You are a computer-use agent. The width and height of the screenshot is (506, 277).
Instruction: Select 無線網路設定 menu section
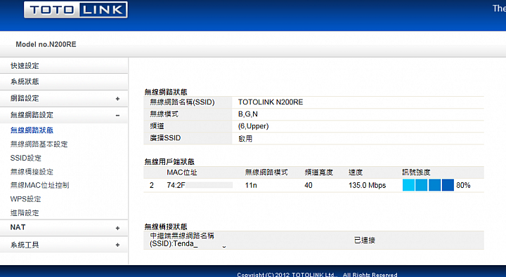pyautogui.click(x=32, y=115)
